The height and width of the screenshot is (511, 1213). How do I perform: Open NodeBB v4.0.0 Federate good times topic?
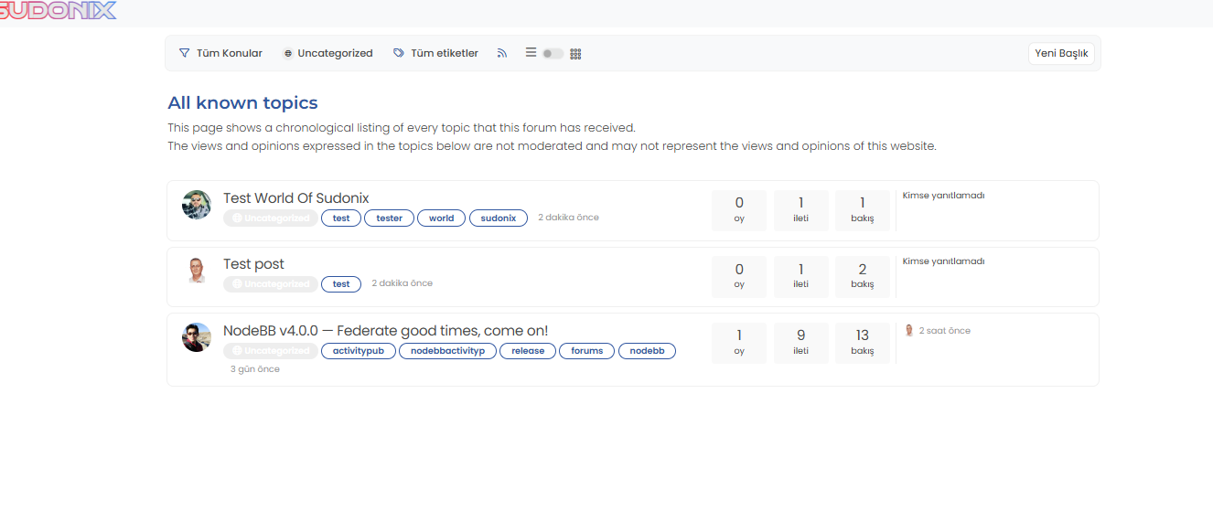tap(385, 331)
